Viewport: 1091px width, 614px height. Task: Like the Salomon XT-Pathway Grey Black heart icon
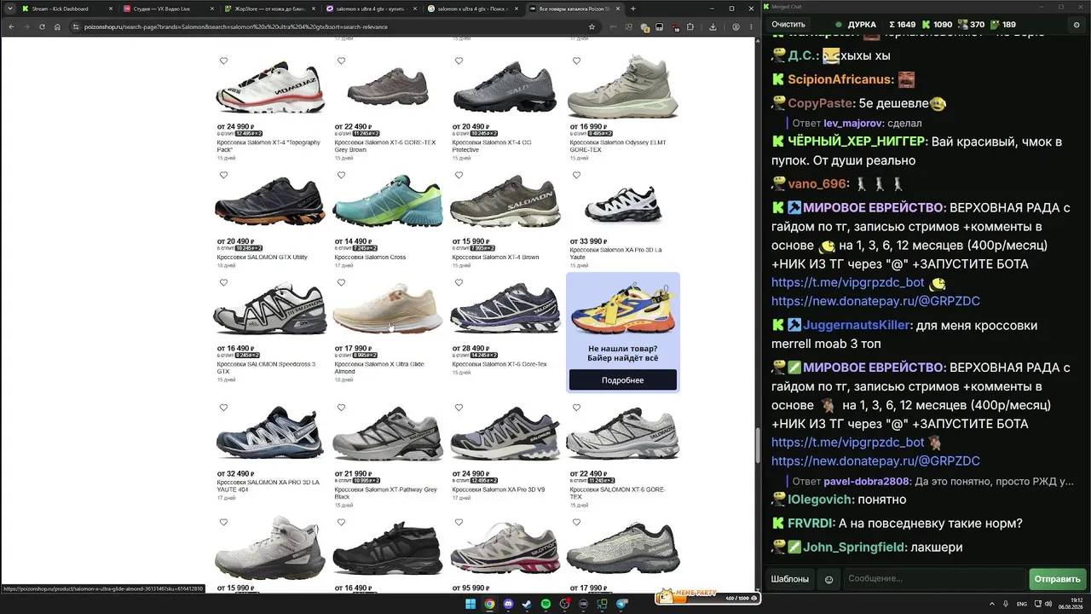pyautogui.click(x=341, y=408)
